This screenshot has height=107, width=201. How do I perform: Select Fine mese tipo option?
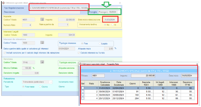(x=23, y=86)
